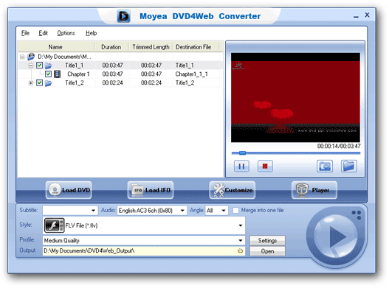Stop the preview with the red square button
389x288 pixels.
click(x=265, y=166)
